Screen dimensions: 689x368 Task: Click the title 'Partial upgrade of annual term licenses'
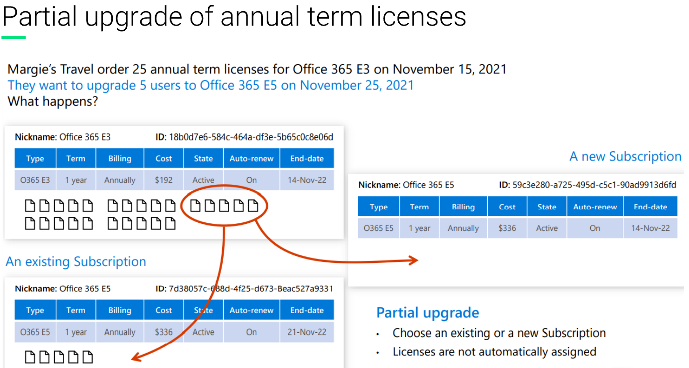tap(234, 17)
